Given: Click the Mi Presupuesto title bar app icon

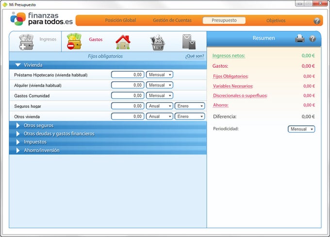Looking at the screenshot, I should click(x=5, y=4).
